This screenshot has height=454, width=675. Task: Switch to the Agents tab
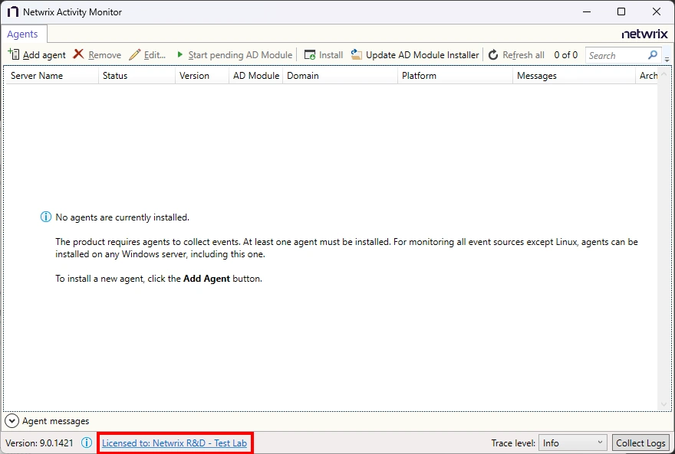24,34
